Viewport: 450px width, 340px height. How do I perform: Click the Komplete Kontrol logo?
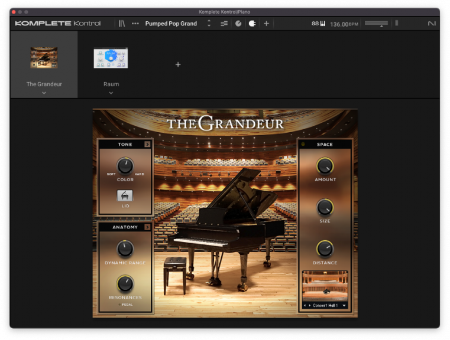(x=58, y=24)
